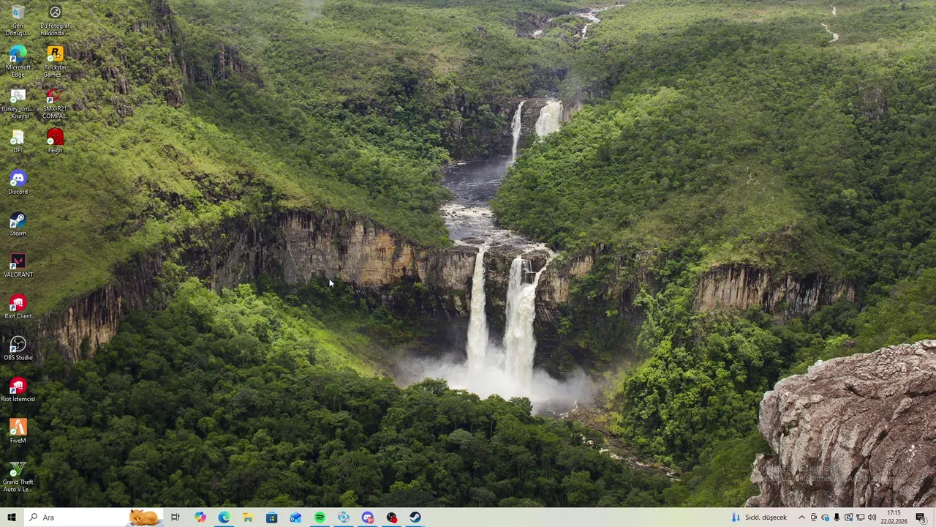936x527 pixels.
Task: Select the turkey_dns Kısayol desktop shortcut
Action: tap(18, 103)
